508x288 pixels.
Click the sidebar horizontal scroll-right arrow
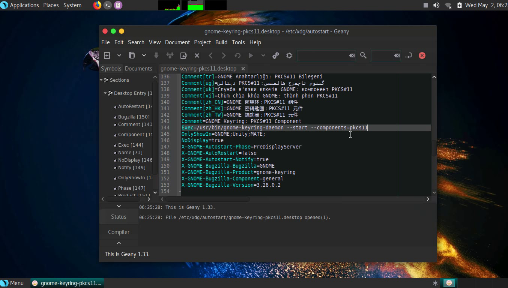(x=149, y=199)
